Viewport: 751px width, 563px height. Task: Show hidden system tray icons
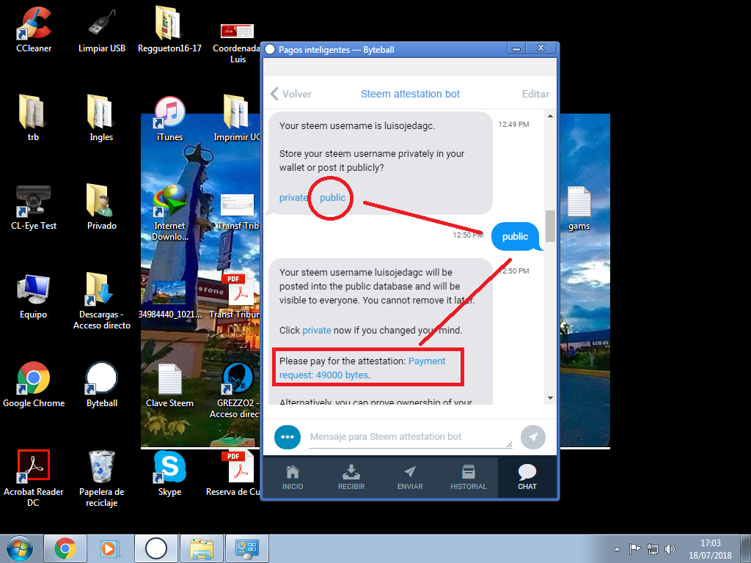click(617, 549)
